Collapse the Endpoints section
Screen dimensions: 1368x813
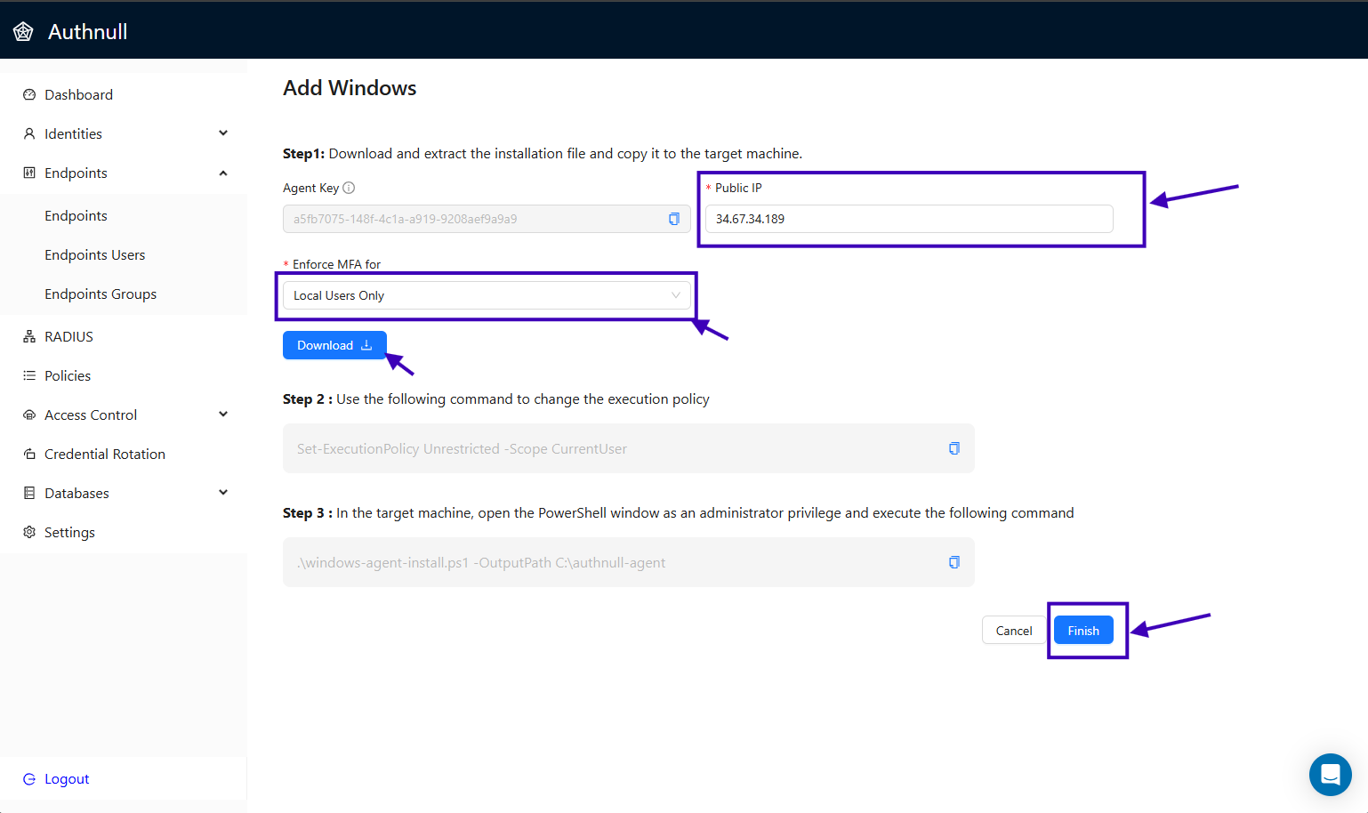point(223,173)
